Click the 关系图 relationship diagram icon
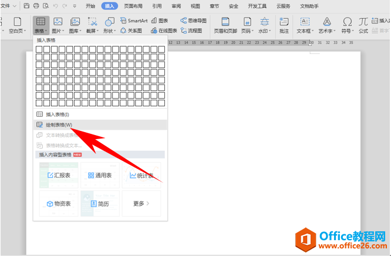391x256 pixels. click(131, 31)
